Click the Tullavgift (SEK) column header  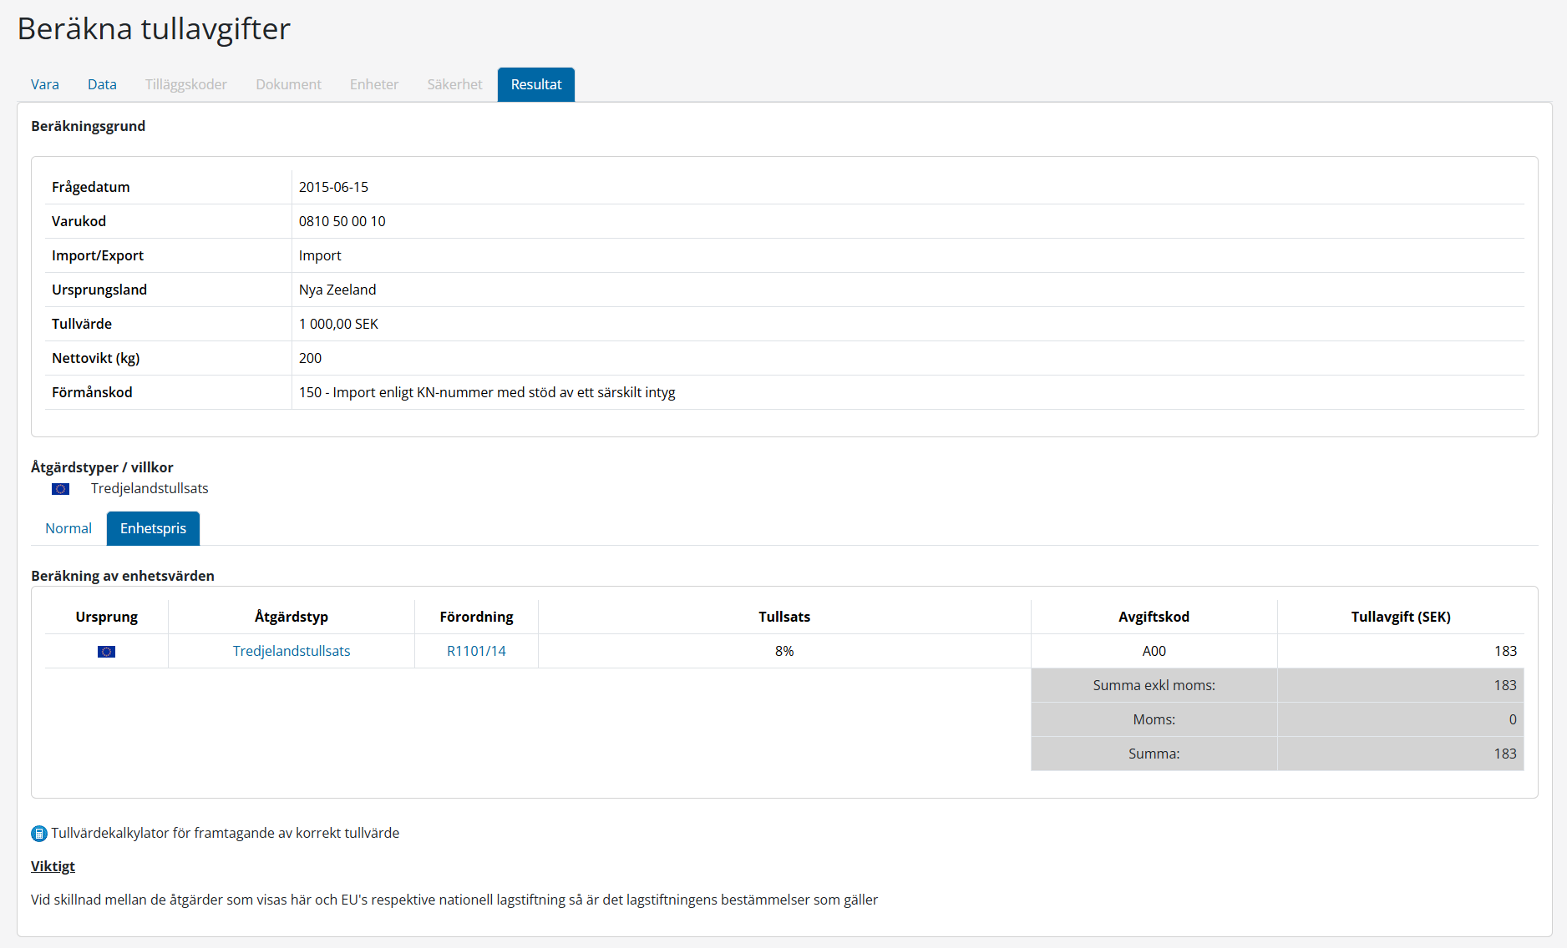pos(1401,617)
